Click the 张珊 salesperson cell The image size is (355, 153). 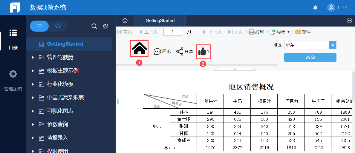pos(183,126)
